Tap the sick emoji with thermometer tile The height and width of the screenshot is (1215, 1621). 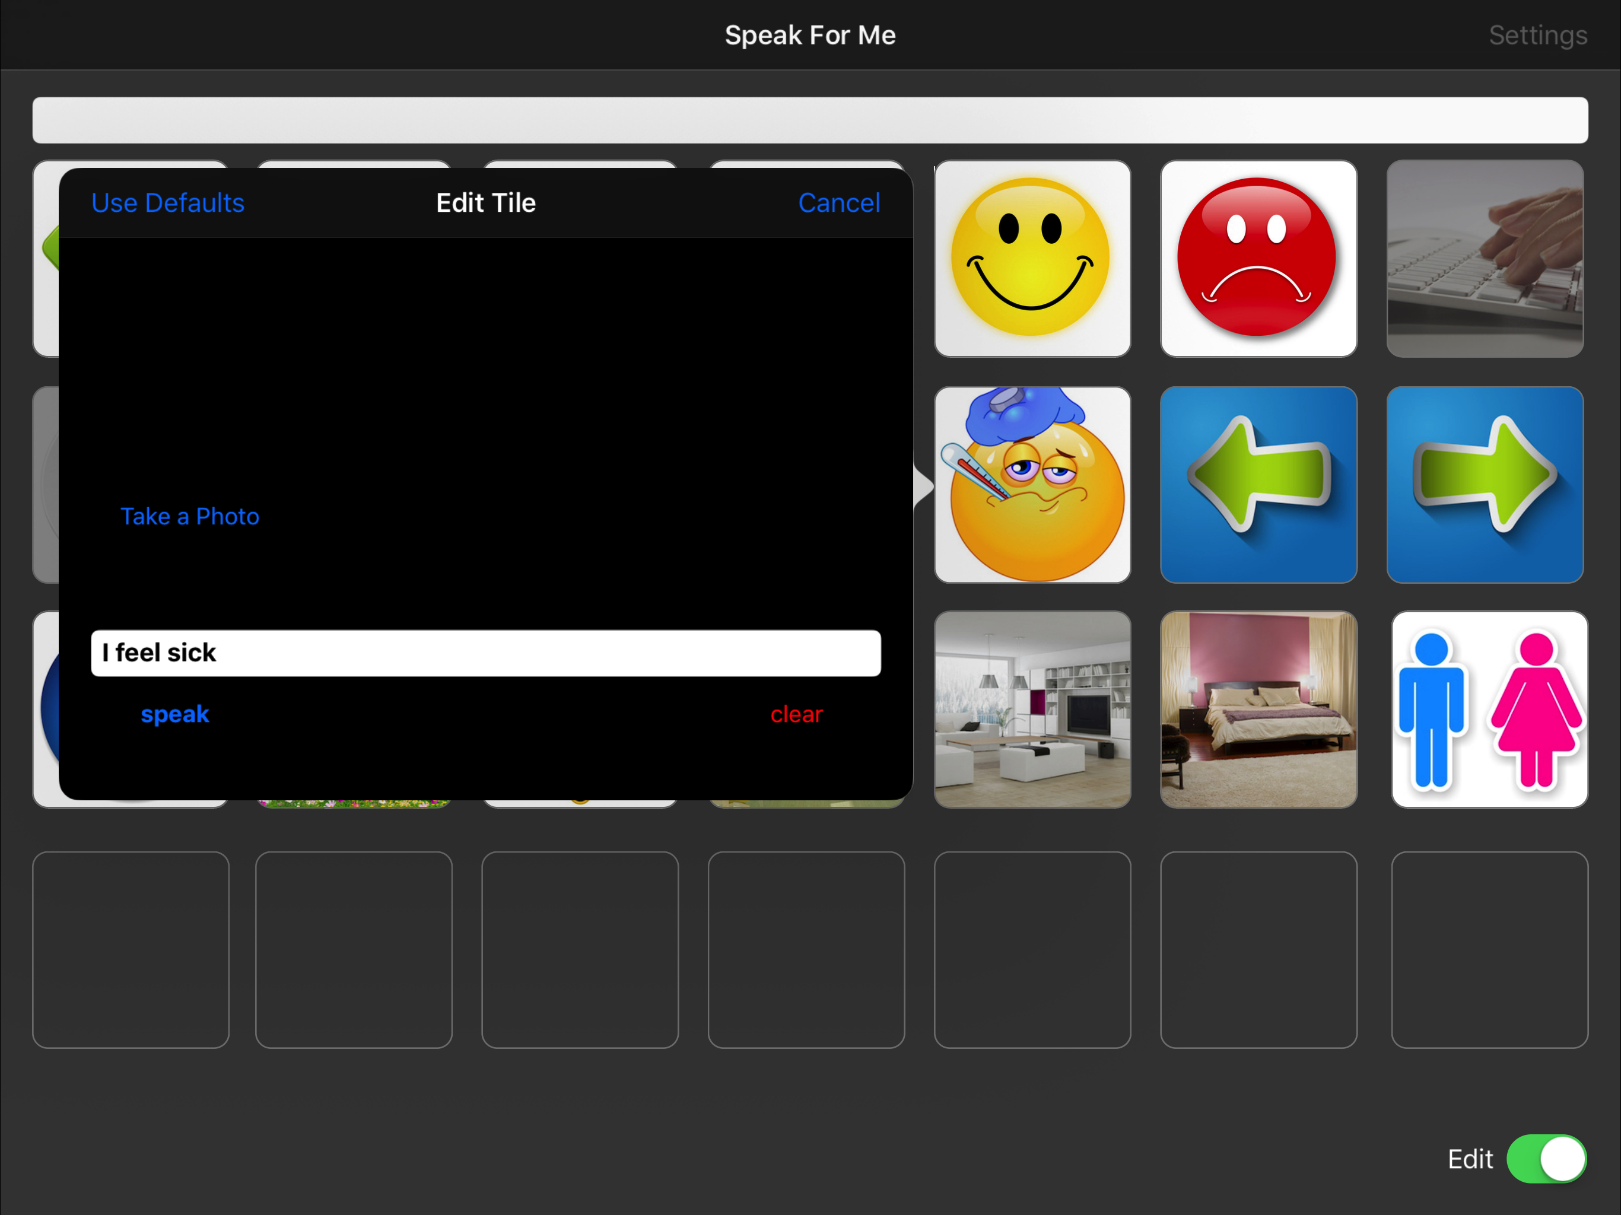pos(1032,485)
